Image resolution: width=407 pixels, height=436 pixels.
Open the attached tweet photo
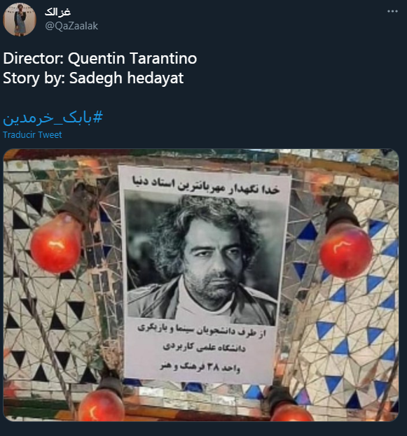pos(201,285)
